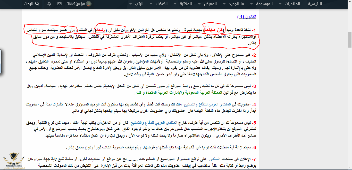Open the المنتديات menu item
This screenshot has width=352, height=170.
[x=293, y=4]
